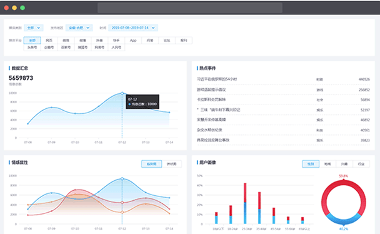Screen dimensions: 380x234
Task: Select the 网易号 platform filter
Action: point(99,48)
